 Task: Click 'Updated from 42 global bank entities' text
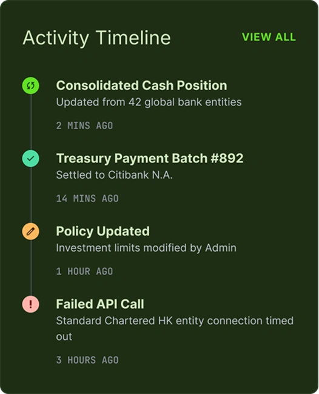[149, 102]
